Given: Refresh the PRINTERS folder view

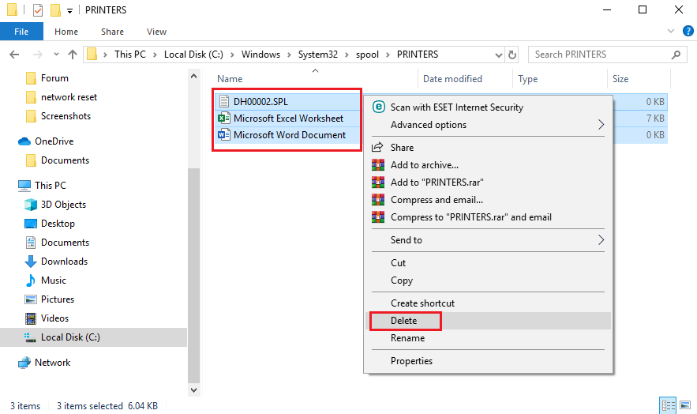Looking at the screenshot, I should [x=512, y=55].
